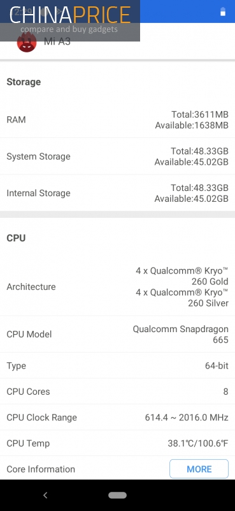
Task: Select the System Storage row
Action: (117, 156)
